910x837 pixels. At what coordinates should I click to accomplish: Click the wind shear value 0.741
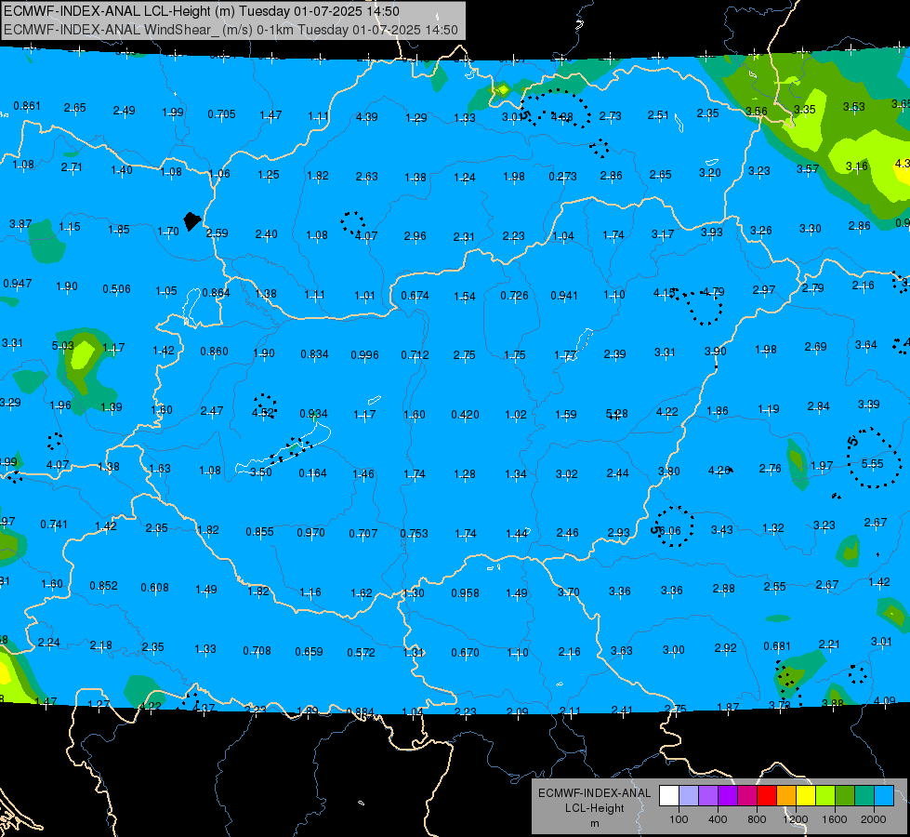tap(53, 525)
